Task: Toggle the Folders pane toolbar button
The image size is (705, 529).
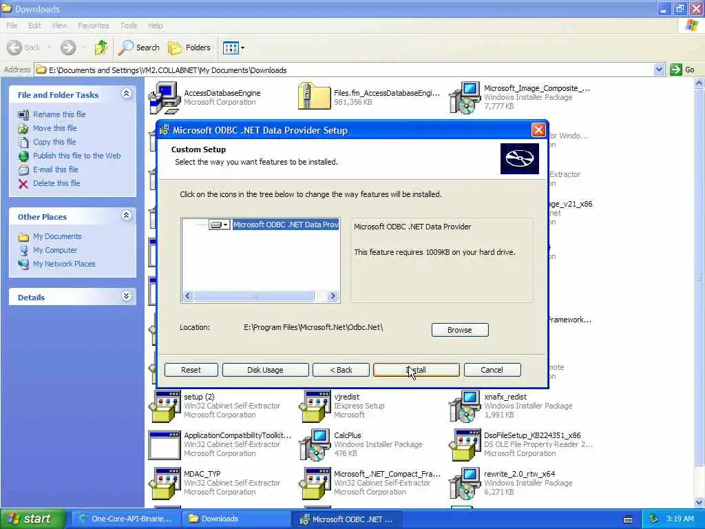Action: (x=189, y=48)
